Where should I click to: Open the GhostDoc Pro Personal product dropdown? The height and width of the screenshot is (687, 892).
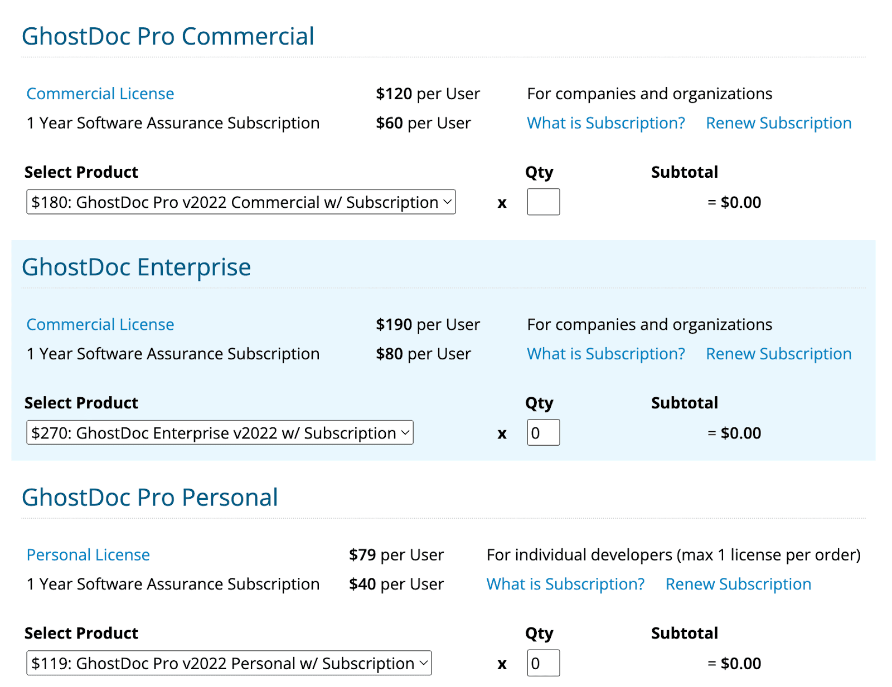click(229, 663)
